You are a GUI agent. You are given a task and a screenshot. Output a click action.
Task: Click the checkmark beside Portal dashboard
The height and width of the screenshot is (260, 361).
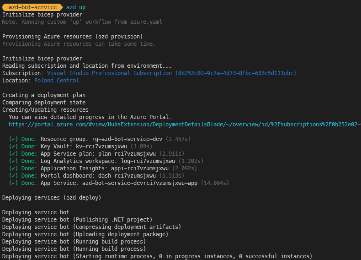click(13, 176)
